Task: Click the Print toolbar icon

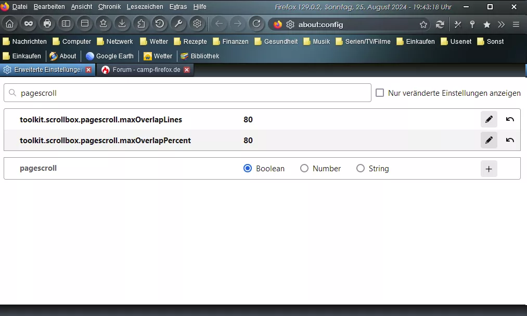Action: click(x=47, y=24)
